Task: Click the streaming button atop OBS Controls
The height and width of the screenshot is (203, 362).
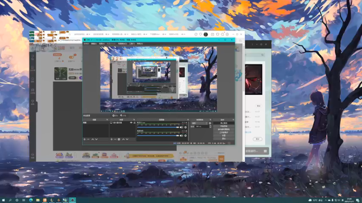Action: (x=224, y=123)
